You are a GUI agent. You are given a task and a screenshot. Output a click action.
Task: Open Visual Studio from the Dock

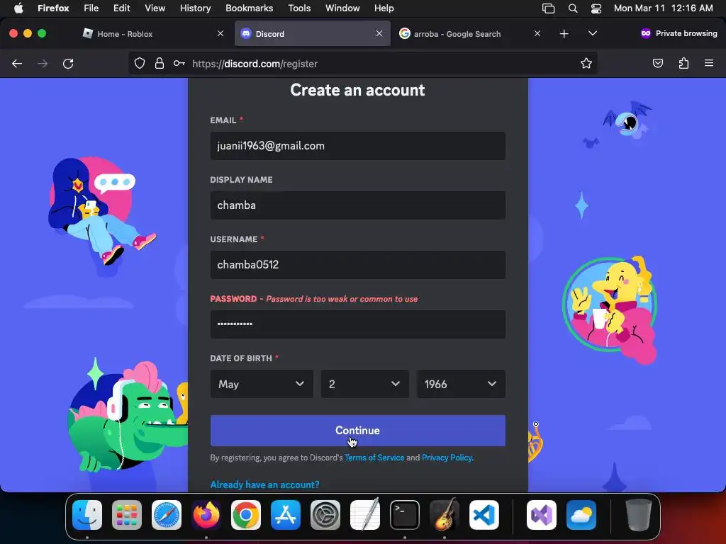[x=541, y=515]
